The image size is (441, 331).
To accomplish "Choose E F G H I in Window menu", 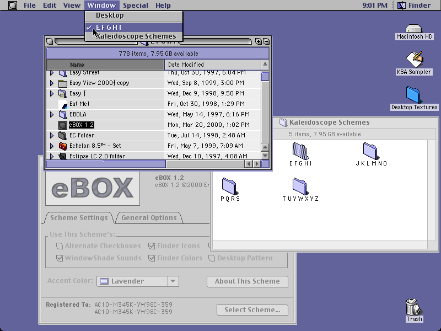I will [x=134, y=27].
